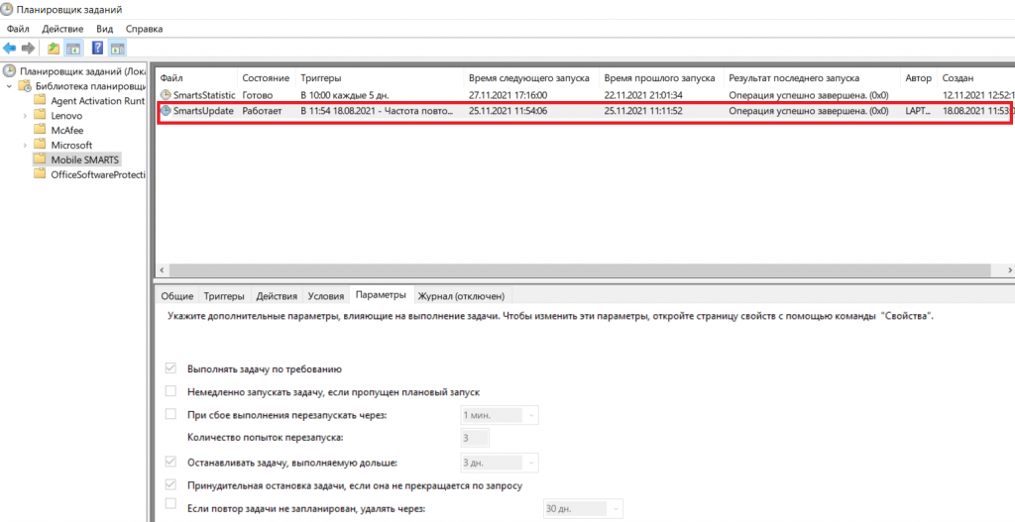Screen dimensions: 1015x522
Task: Select the SmartsStatistic task row
Action: (585, 95)
